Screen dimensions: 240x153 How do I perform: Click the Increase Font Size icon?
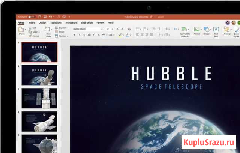(x=117, y=29)
